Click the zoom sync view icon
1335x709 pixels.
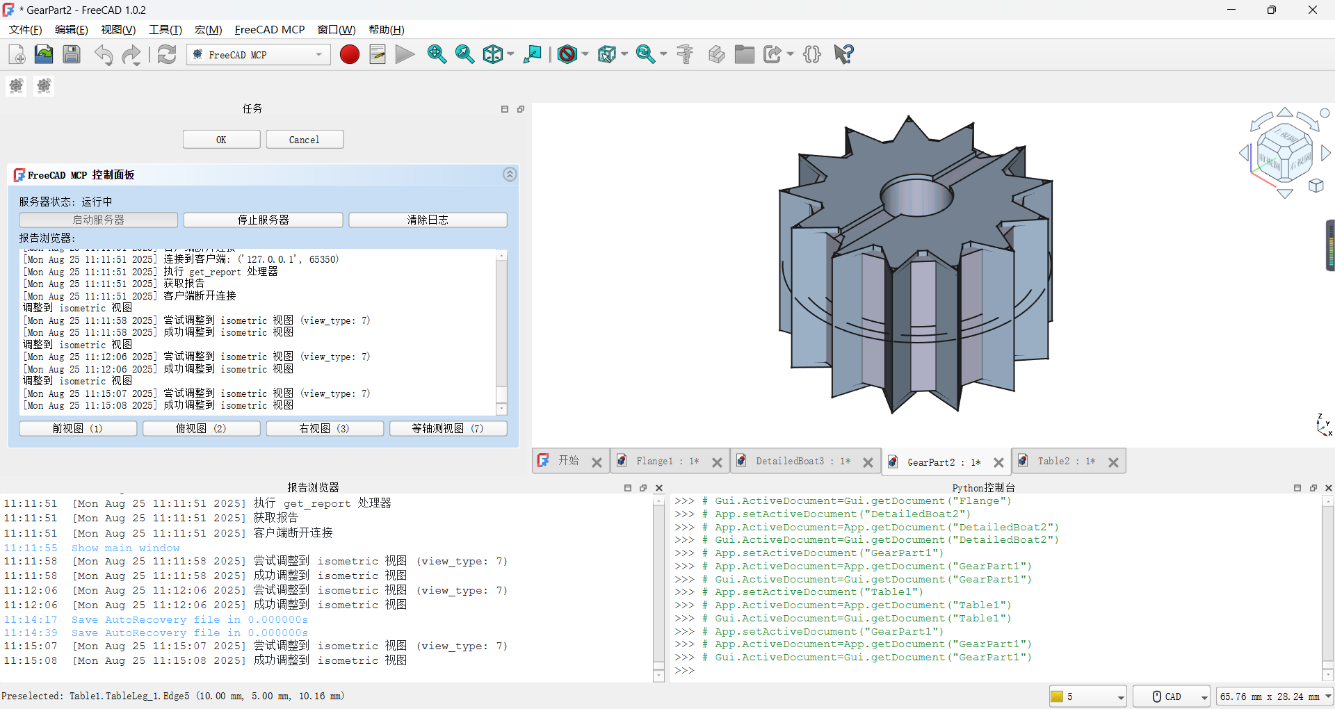coord(646,54)
